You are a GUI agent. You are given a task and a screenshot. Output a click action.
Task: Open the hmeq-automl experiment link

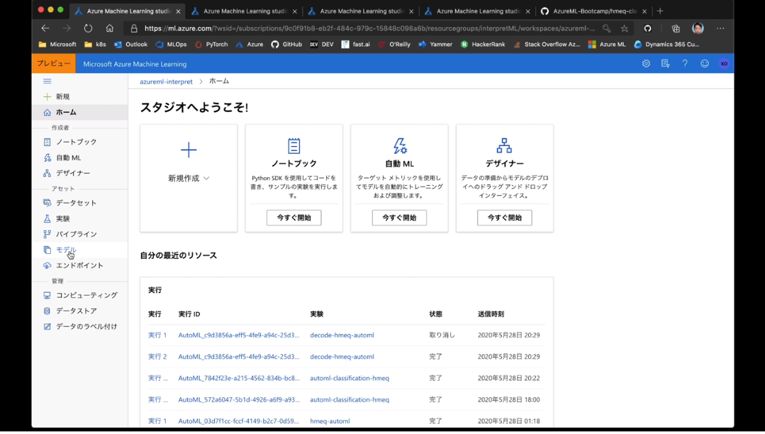[330, 421]
